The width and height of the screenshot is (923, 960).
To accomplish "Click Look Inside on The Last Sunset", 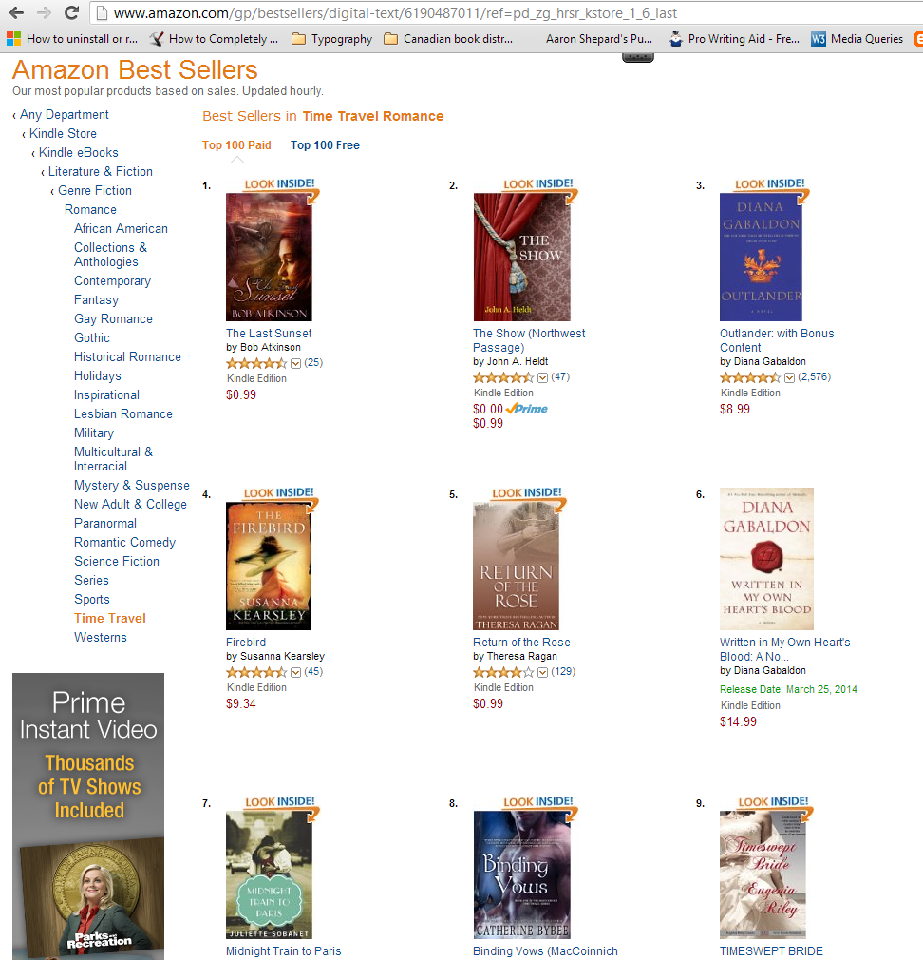I will coord(279,183).
